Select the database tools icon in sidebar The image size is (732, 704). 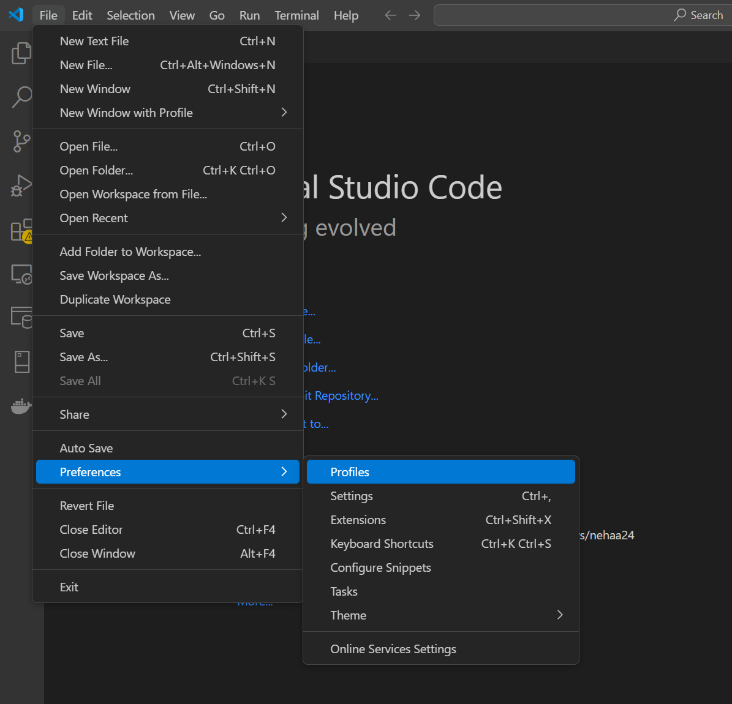[x=21, y=317]
